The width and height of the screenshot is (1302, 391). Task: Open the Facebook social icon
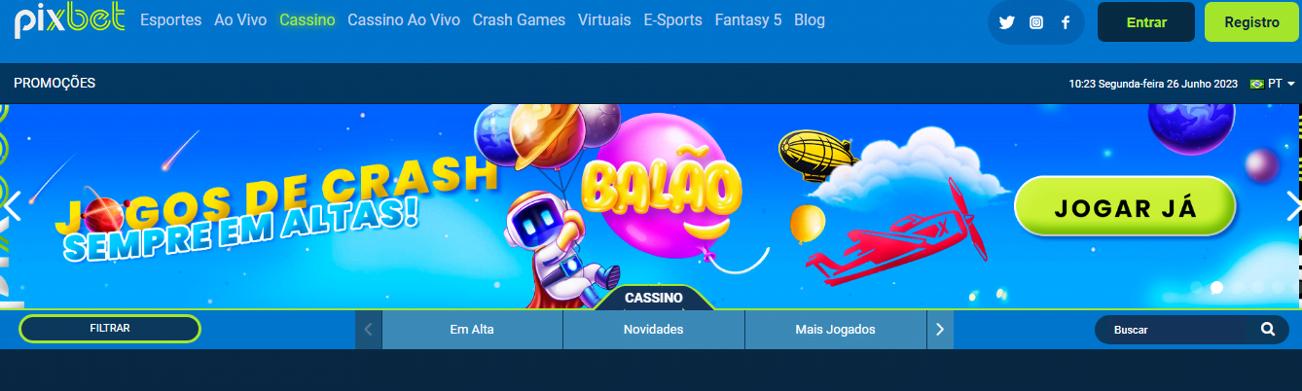tap(1066, 22)
